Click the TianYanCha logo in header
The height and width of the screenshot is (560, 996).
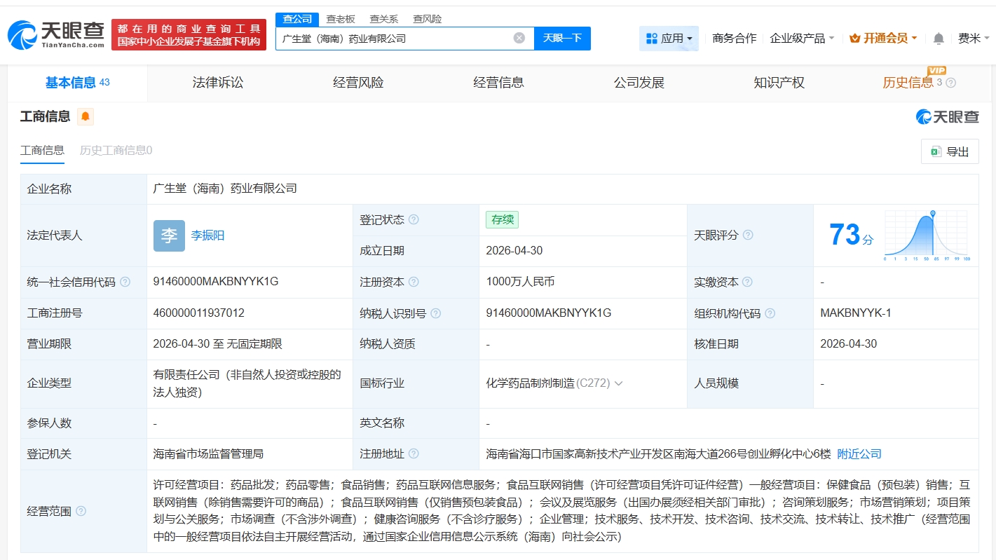[56, 35]
